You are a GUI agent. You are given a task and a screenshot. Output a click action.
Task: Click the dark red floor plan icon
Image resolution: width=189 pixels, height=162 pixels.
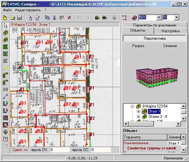(6, 125)
